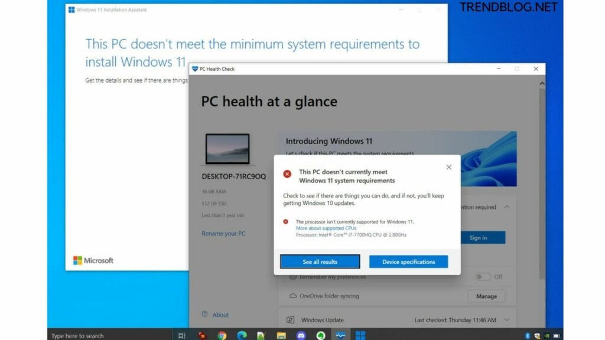This screenshot has width=605, height=340.
Task: Open the About link in PC Health Check
Action: coord(220,315)
